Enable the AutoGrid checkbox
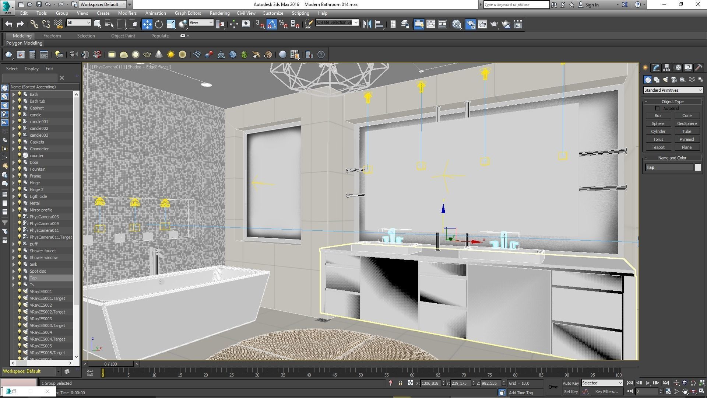The width and height of the screenshot is (707, 398). click(x=658, y=108)
